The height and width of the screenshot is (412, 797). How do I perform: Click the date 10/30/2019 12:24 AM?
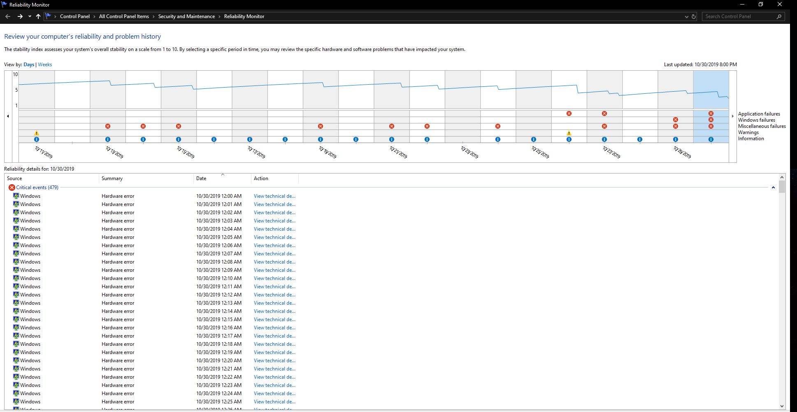(x=219, y=393)
